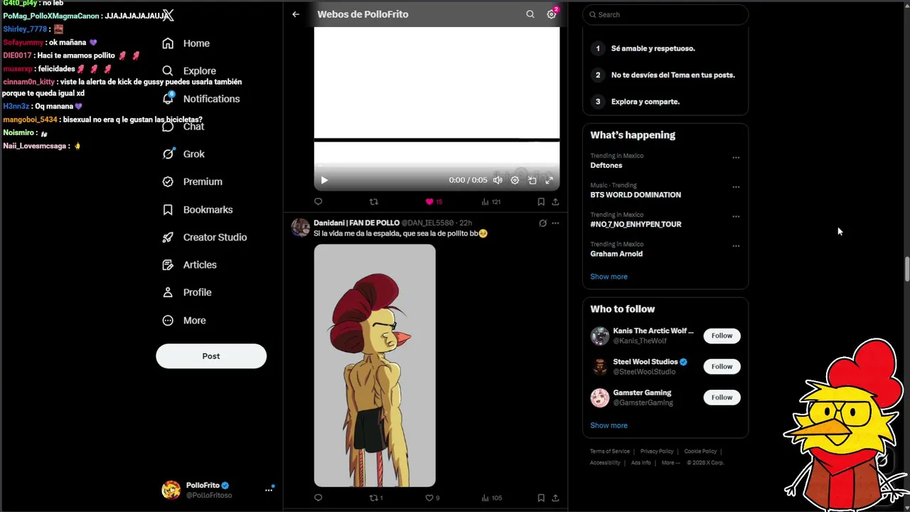The height and width of the screenshot is (512, 910).
Task: Follow Steel Wool Studios
Action: pyautogui.click(x=722, y=366)
